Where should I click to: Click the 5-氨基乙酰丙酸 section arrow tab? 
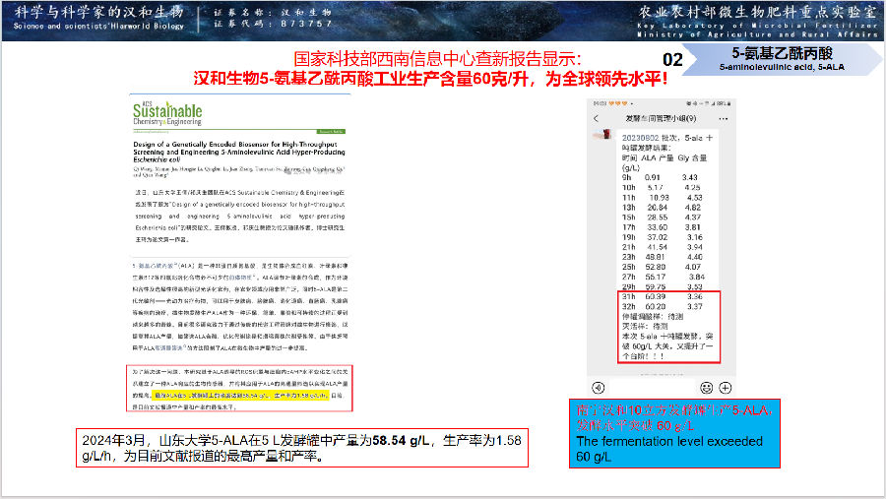click(x=783, y=57)
